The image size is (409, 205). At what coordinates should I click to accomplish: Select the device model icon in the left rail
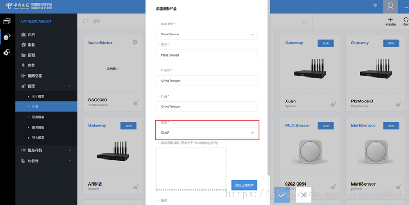(x=7, y=37)
